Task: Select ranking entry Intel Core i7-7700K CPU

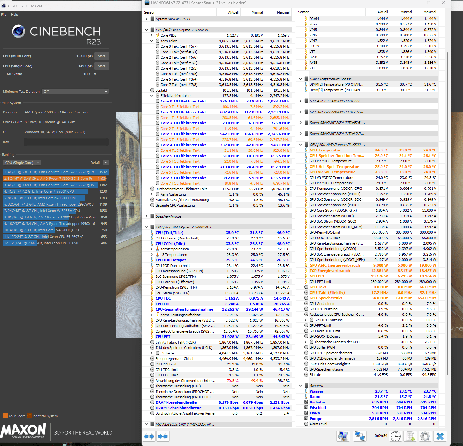Action: (55, 191)
